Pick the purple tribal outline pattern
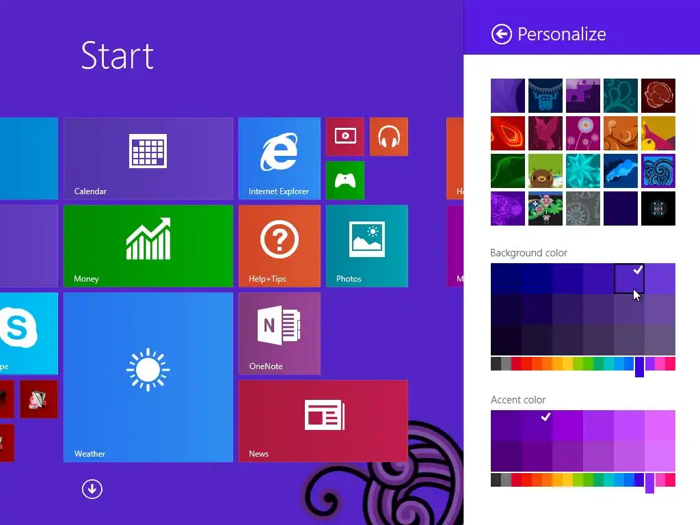The width and height of the screenshot is (700, 525). pos(508,208)
